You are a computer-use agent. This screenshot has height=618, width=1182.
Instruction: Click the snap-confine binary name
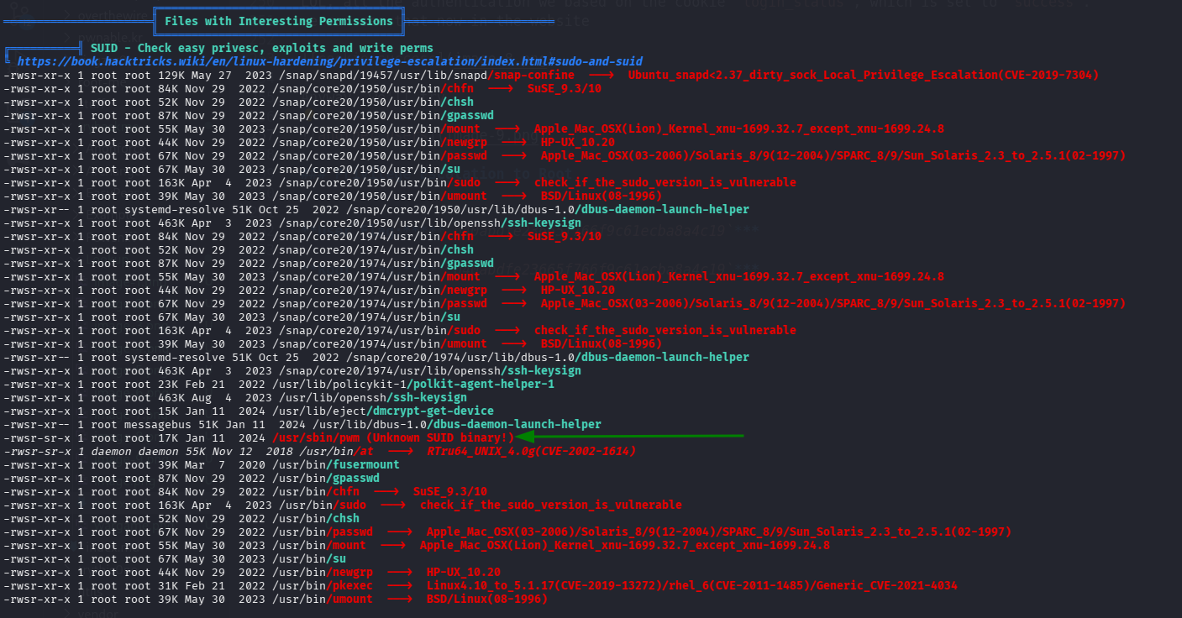[x=538, y=76]
